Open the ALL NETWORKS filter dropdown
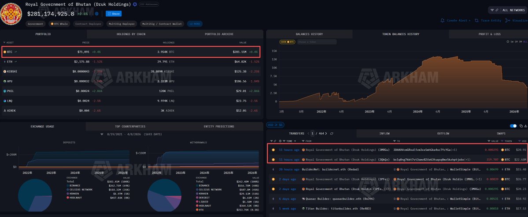Screen dimensions: 528x217 pyautogui.click(x=507, y=10)
